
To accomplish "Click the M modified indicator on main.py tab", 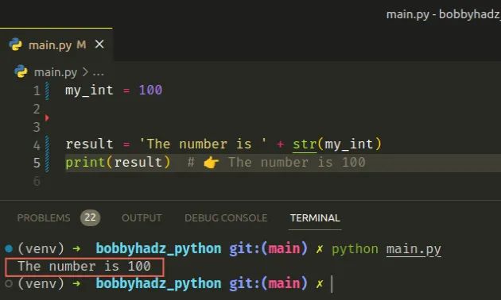I will coord(81,44).
